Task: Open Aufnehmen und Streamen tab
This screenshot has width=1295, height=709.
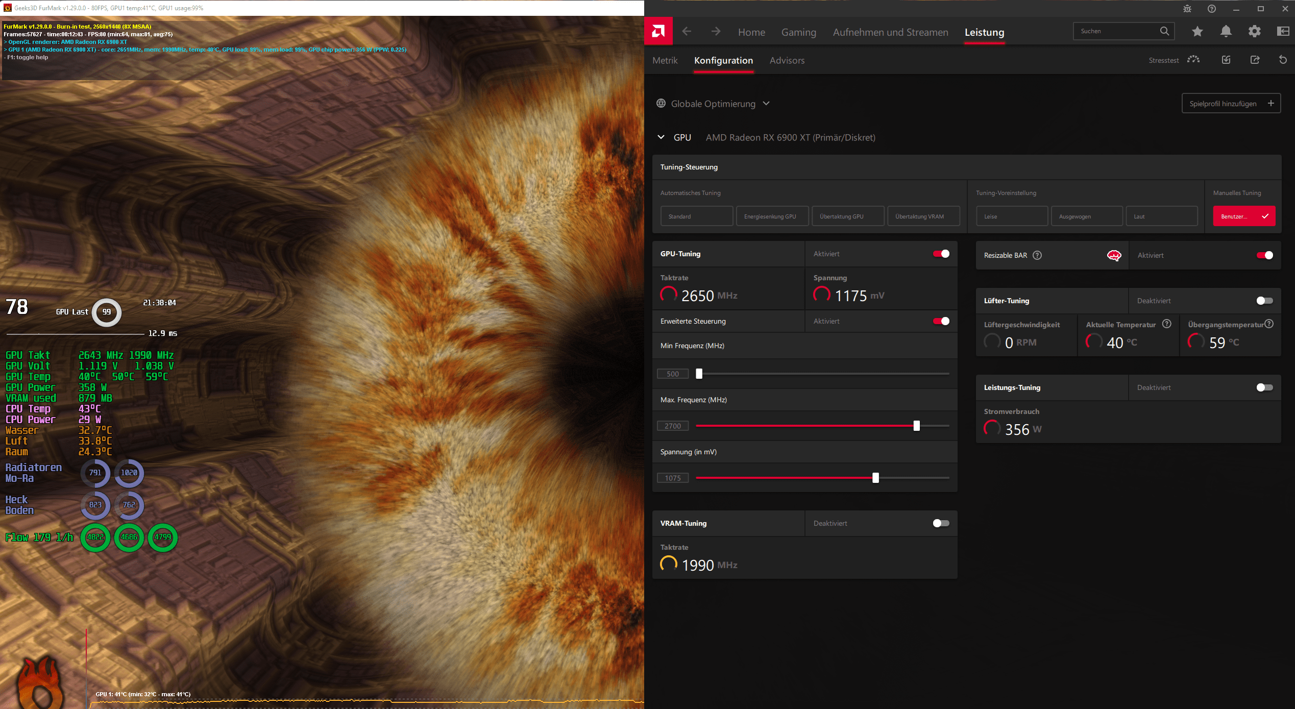Action: point(890,32)
